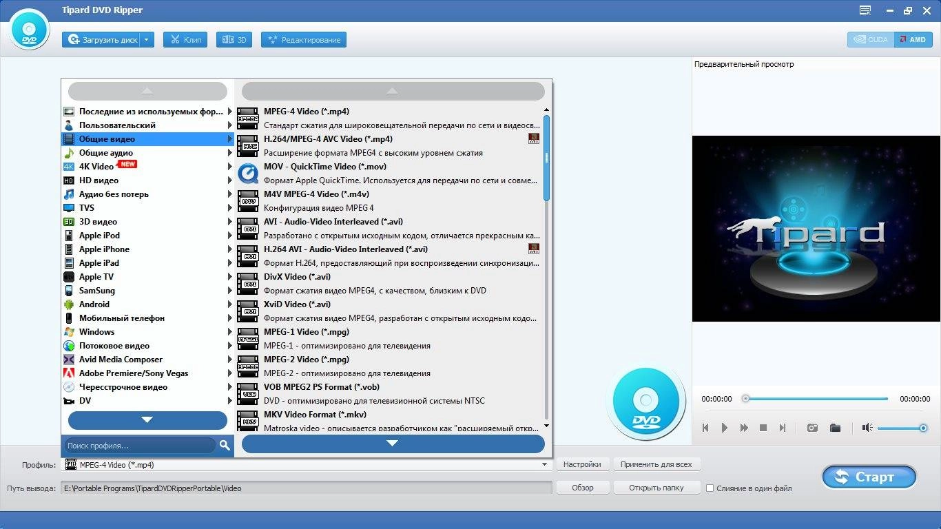This screenshot has height=529, width=941.
Task: Click the Apple TV category icon
Action: [69, 277]
